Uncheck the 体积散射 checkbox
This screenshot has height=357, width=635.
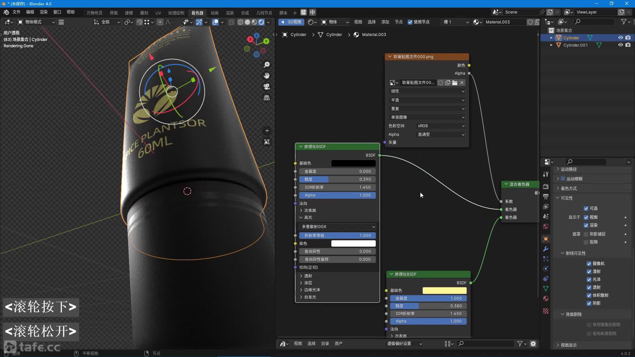click(589, 296)
